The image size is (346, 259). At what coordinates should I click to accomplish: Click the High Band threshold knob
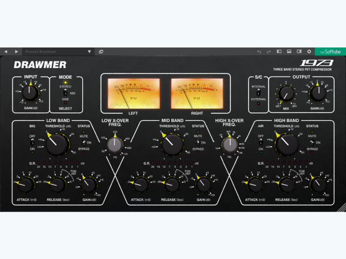[287, 144]
